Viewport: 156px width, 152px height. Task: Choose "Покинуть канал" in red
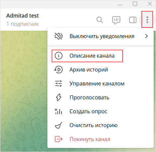(x=100, y=139)
